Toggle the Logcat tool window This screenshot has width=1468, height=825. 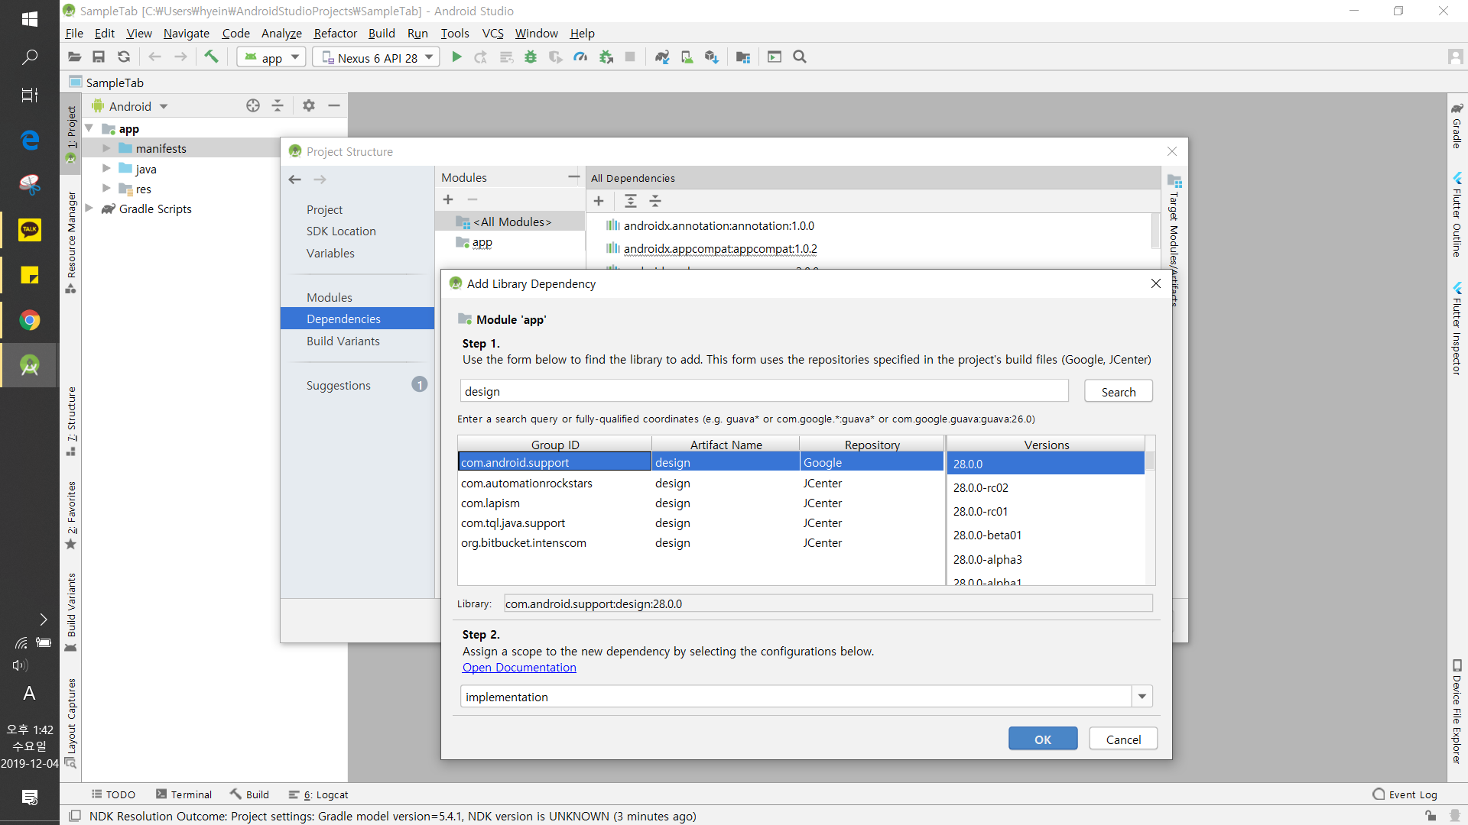[319, 794]
